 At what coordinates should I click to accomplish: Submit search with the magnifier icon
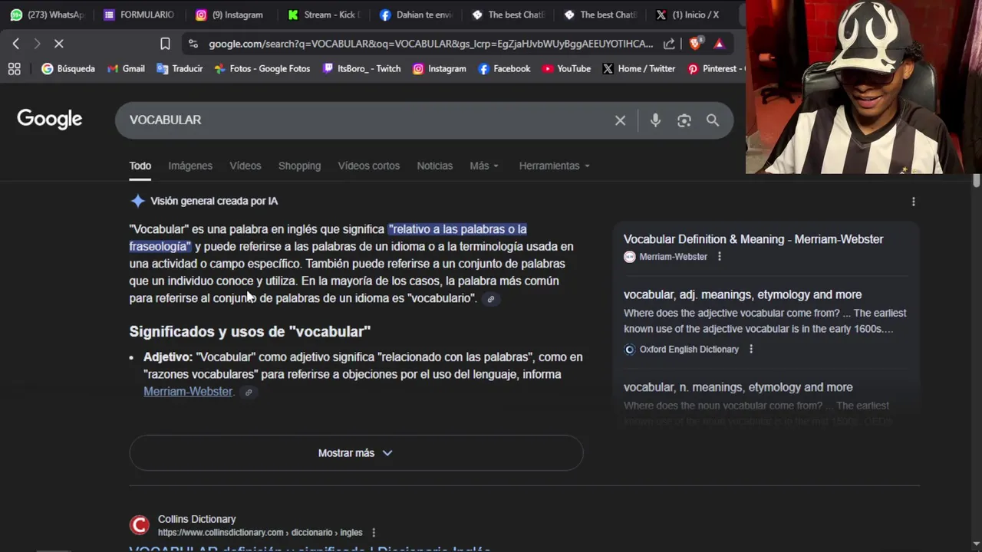[x=713, y=120]
